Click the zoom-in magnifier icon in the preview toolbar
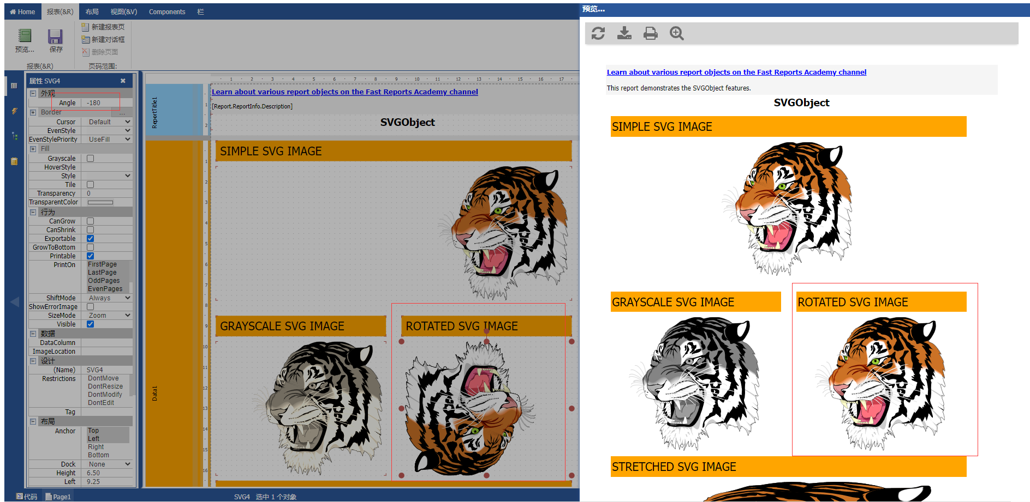 tap(677, 33)
